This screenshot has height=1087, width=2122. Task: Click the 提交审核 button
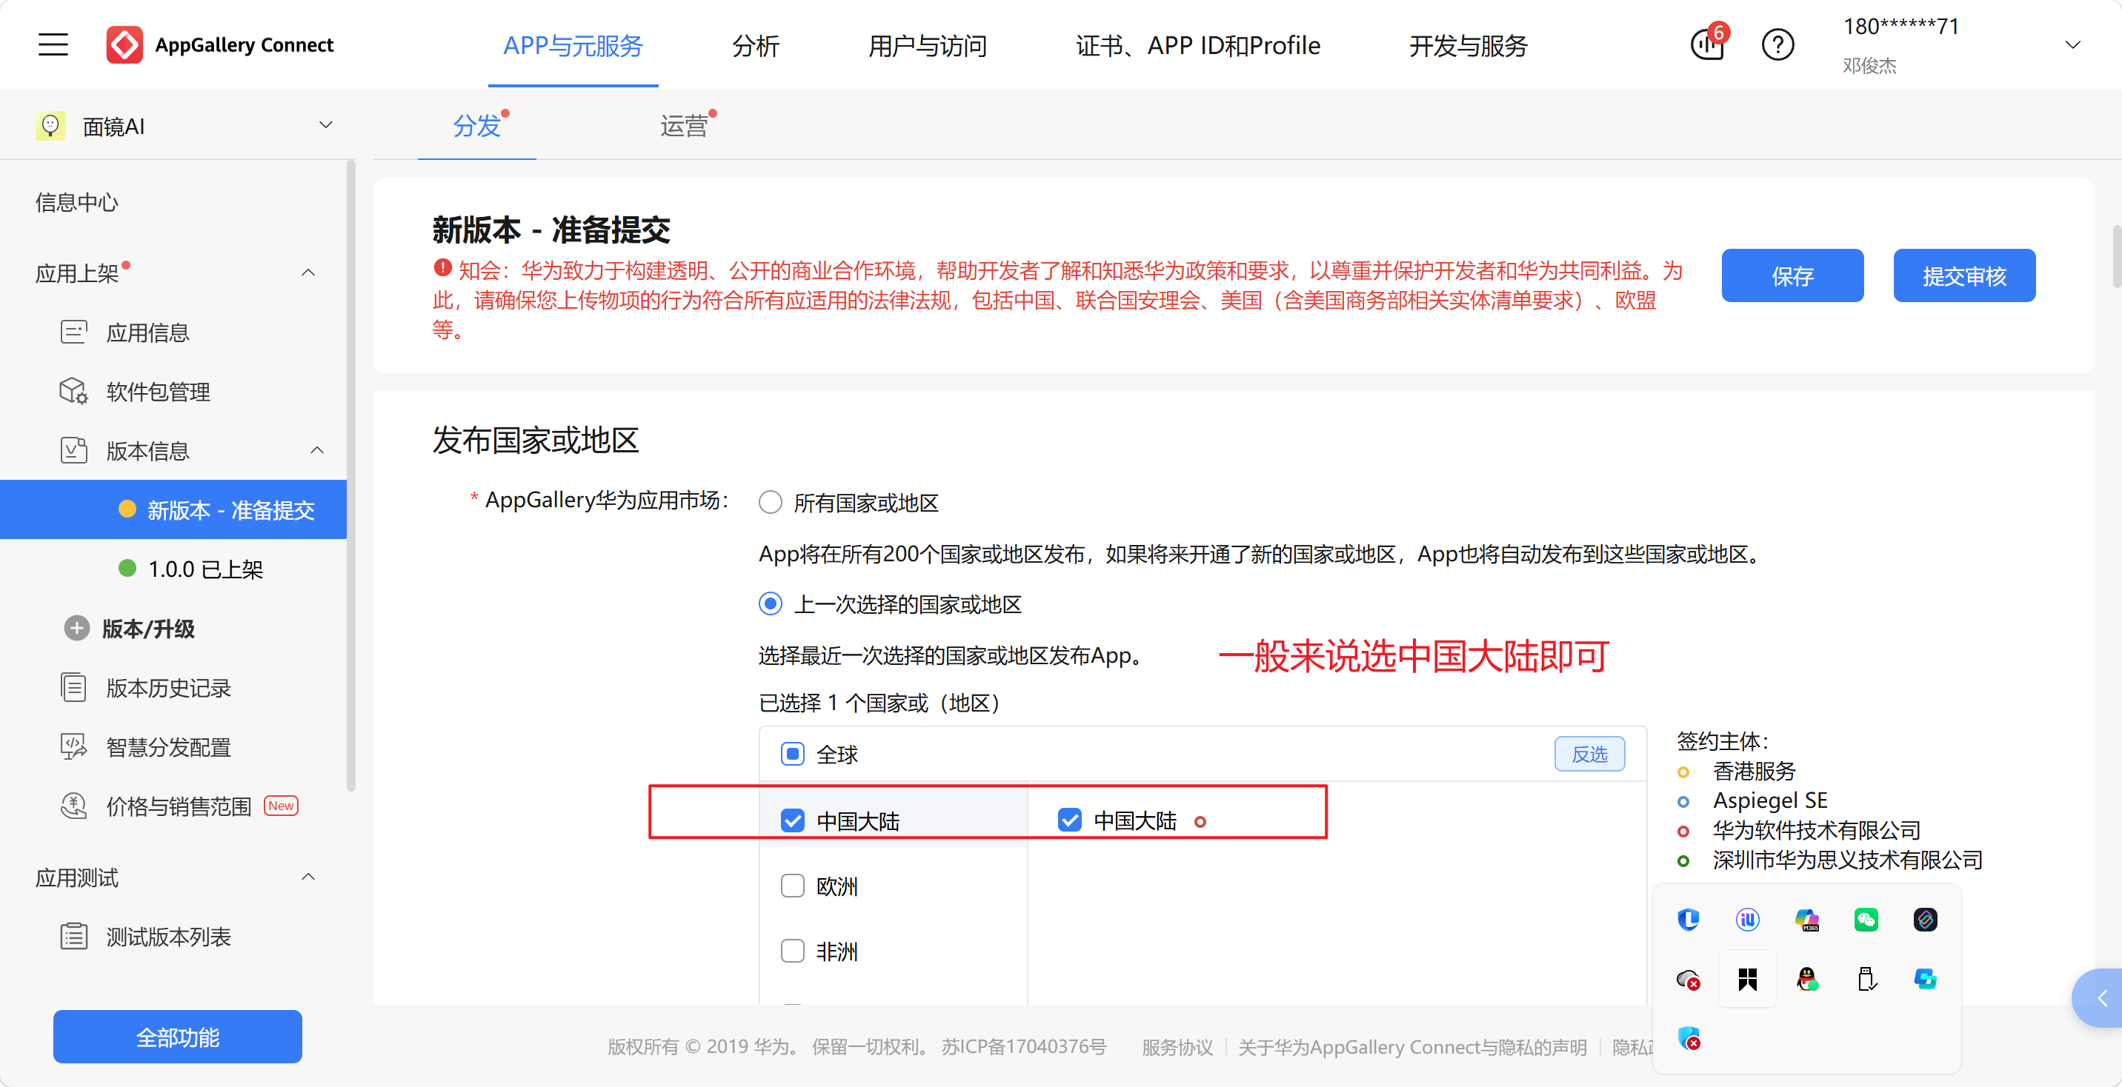1964,276
